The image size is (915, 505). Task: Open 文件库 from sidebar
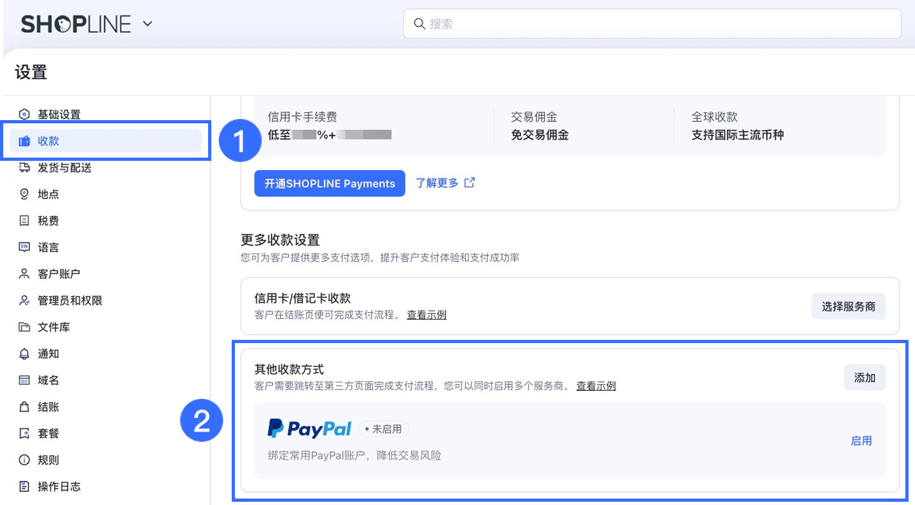tap(54, 327)
